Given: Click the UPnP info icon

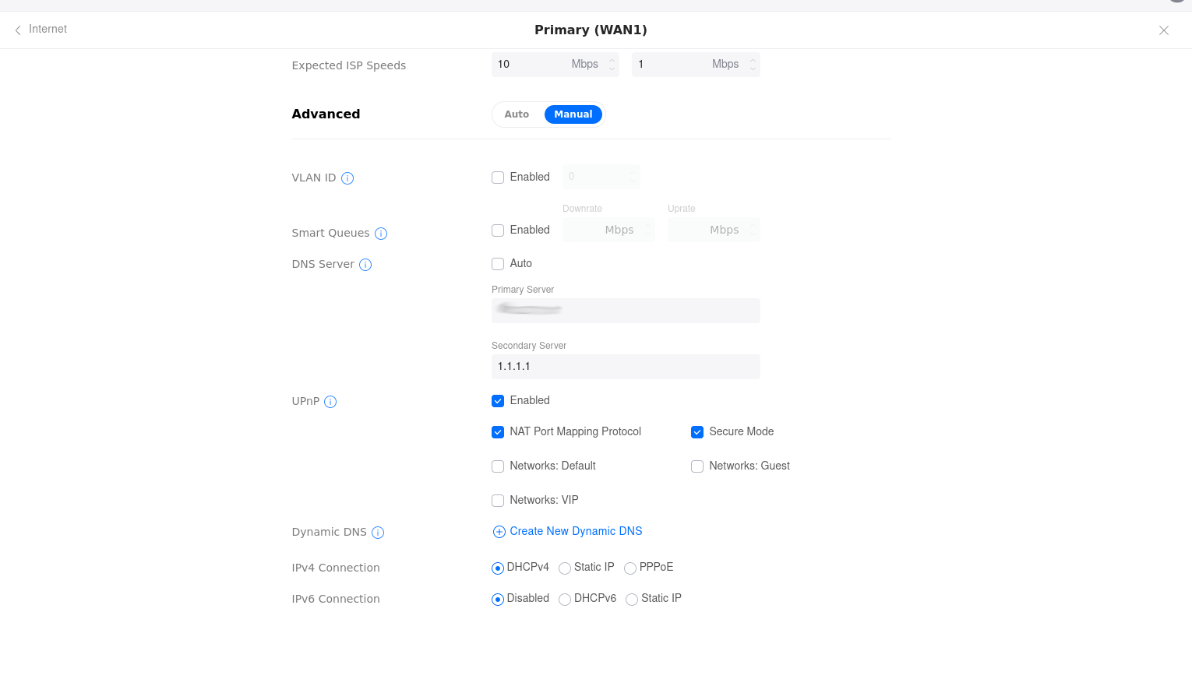Looking at the screenshot, I should point(330,402).
